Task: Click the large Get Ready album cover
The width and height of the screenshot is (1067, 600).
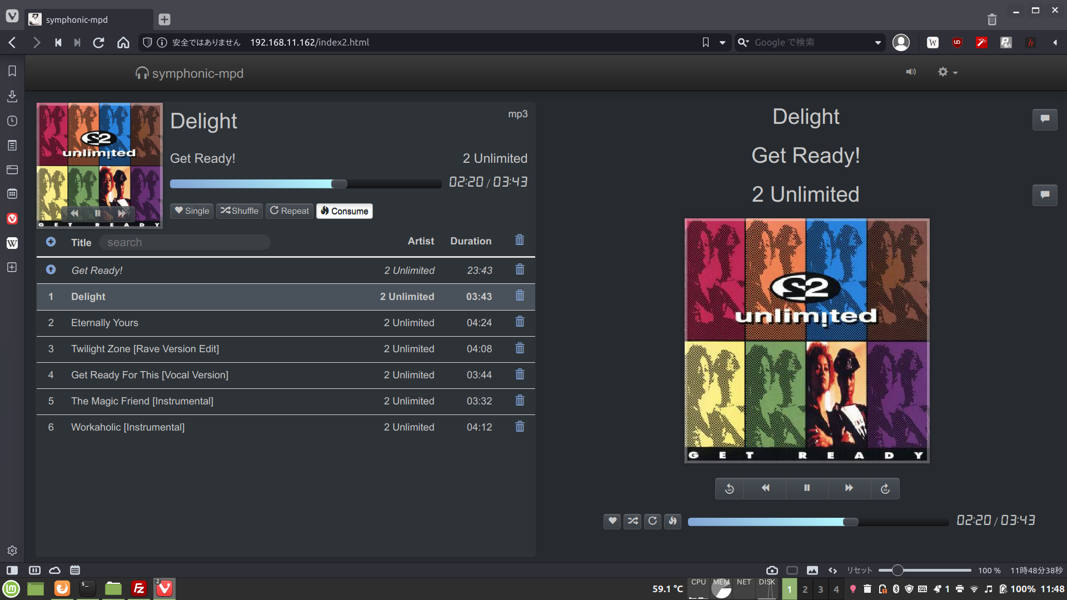Action: click(x=807, y=341)
